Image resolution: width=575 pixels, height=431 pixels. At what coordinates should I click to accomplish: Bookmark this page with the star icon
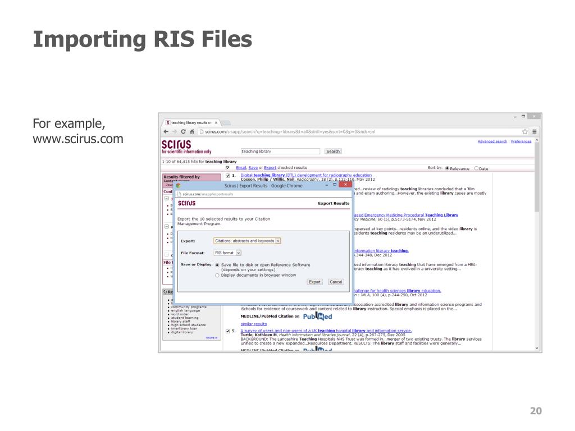pyautogui.click(x=525, y=131)
